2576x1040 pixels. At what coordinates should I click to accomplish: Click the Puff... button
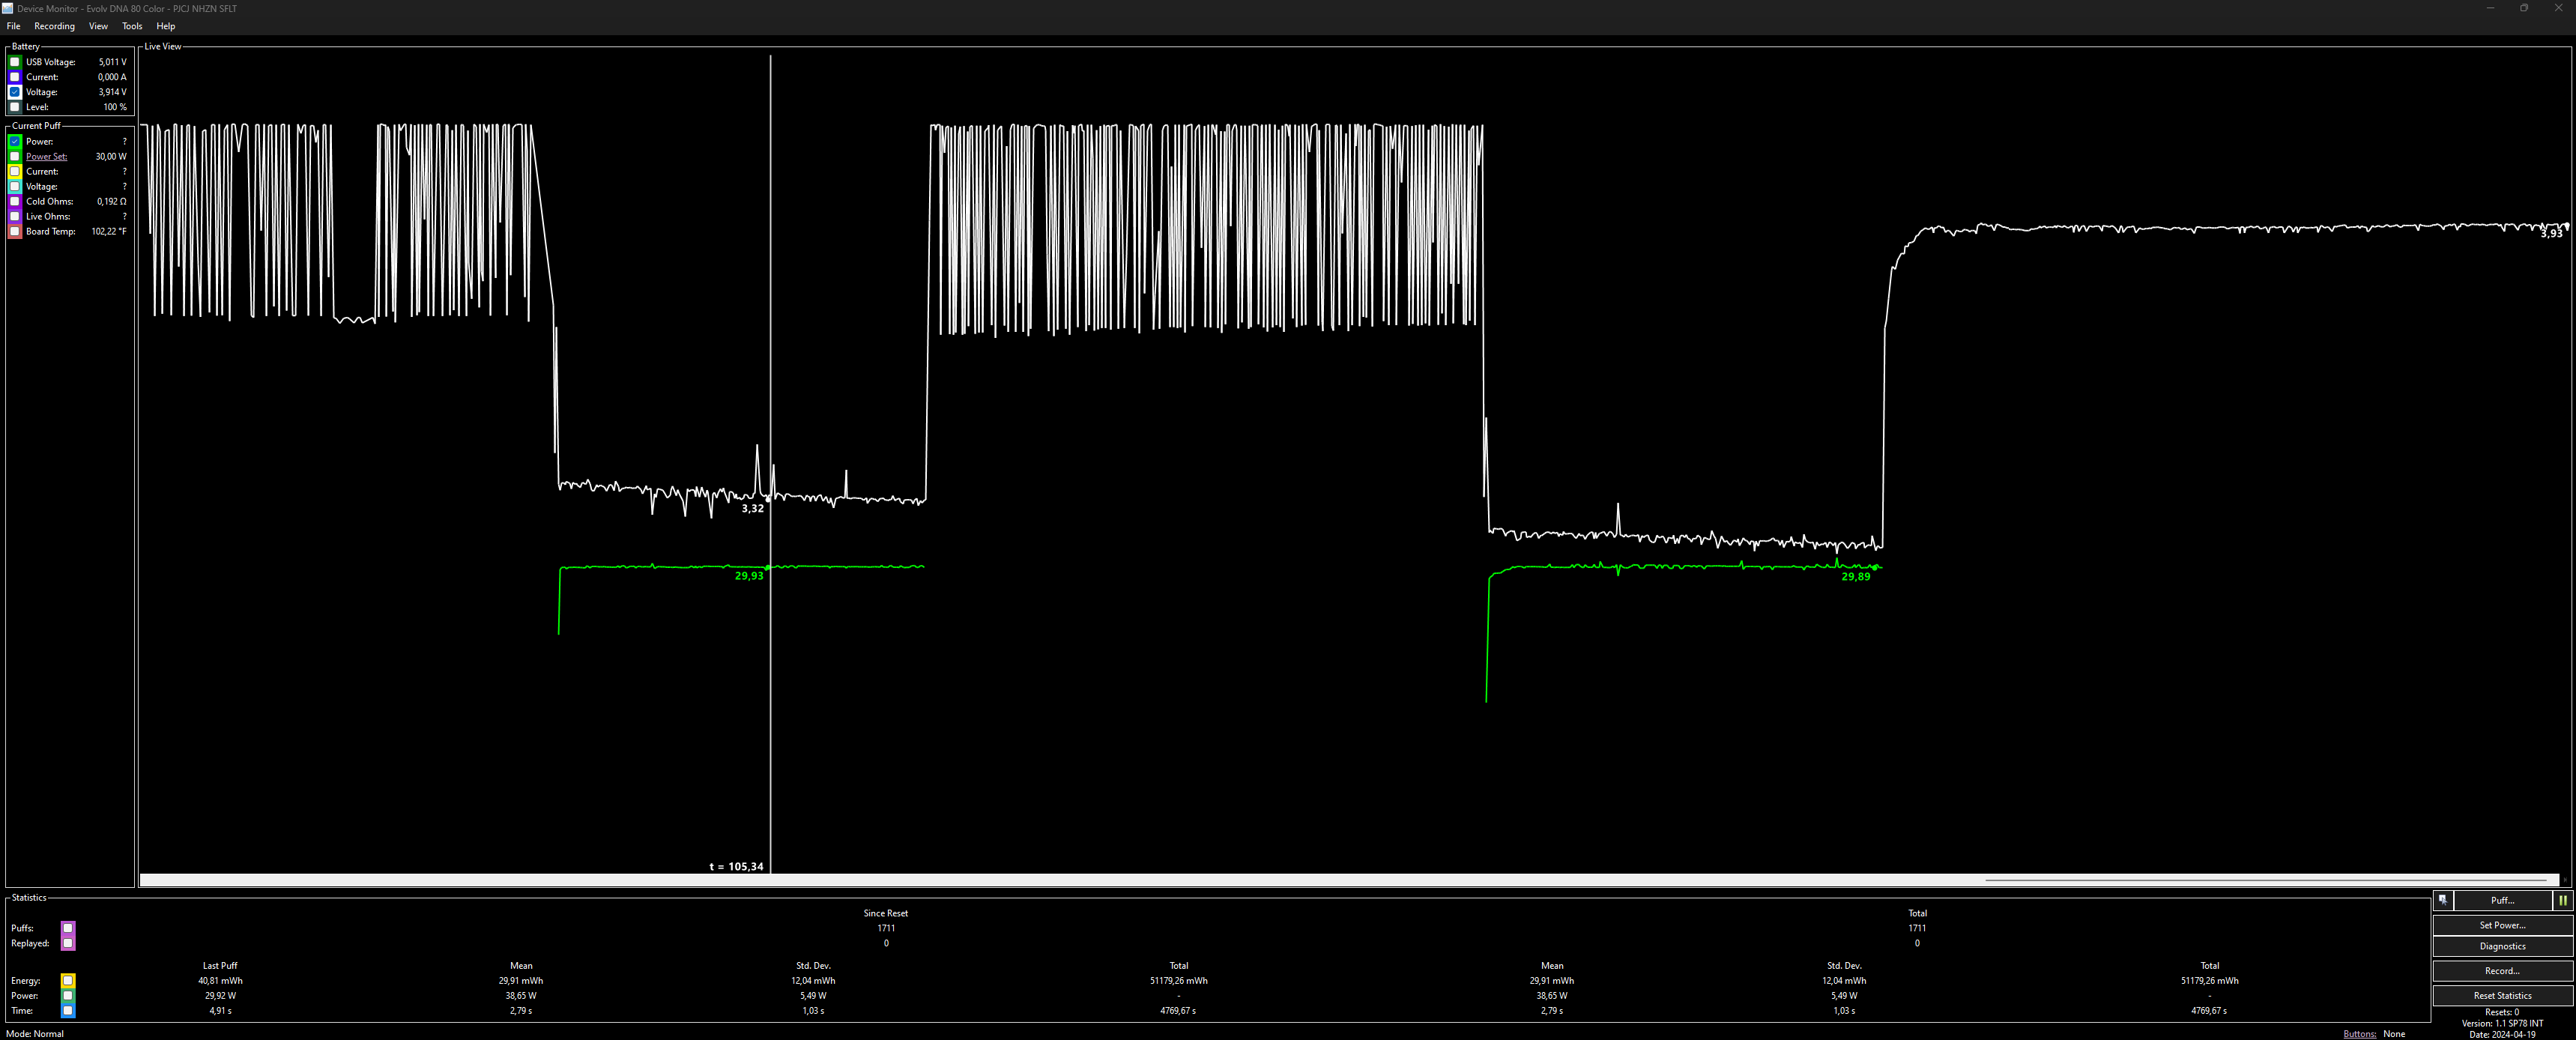coord(2502,900)
